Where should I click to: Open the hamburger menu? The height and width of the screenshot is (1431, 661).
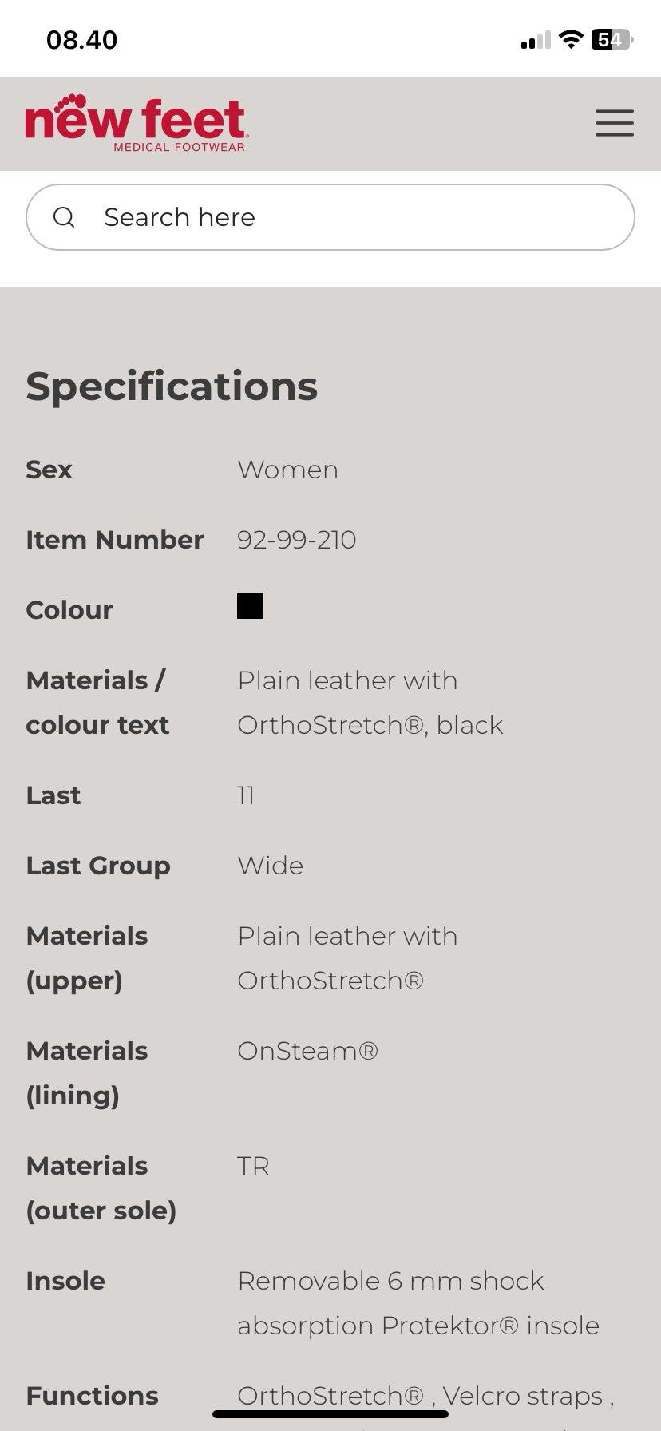tap(614, 123)
